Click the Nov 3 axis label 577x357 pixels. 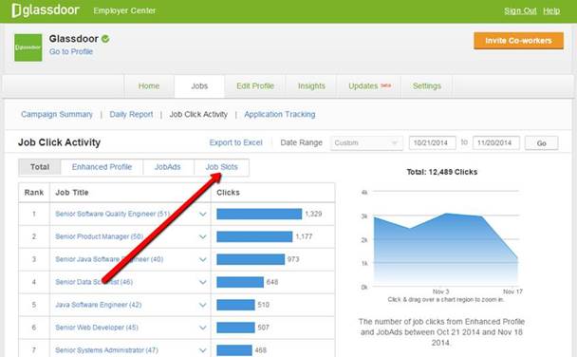(x=441, y=291)
